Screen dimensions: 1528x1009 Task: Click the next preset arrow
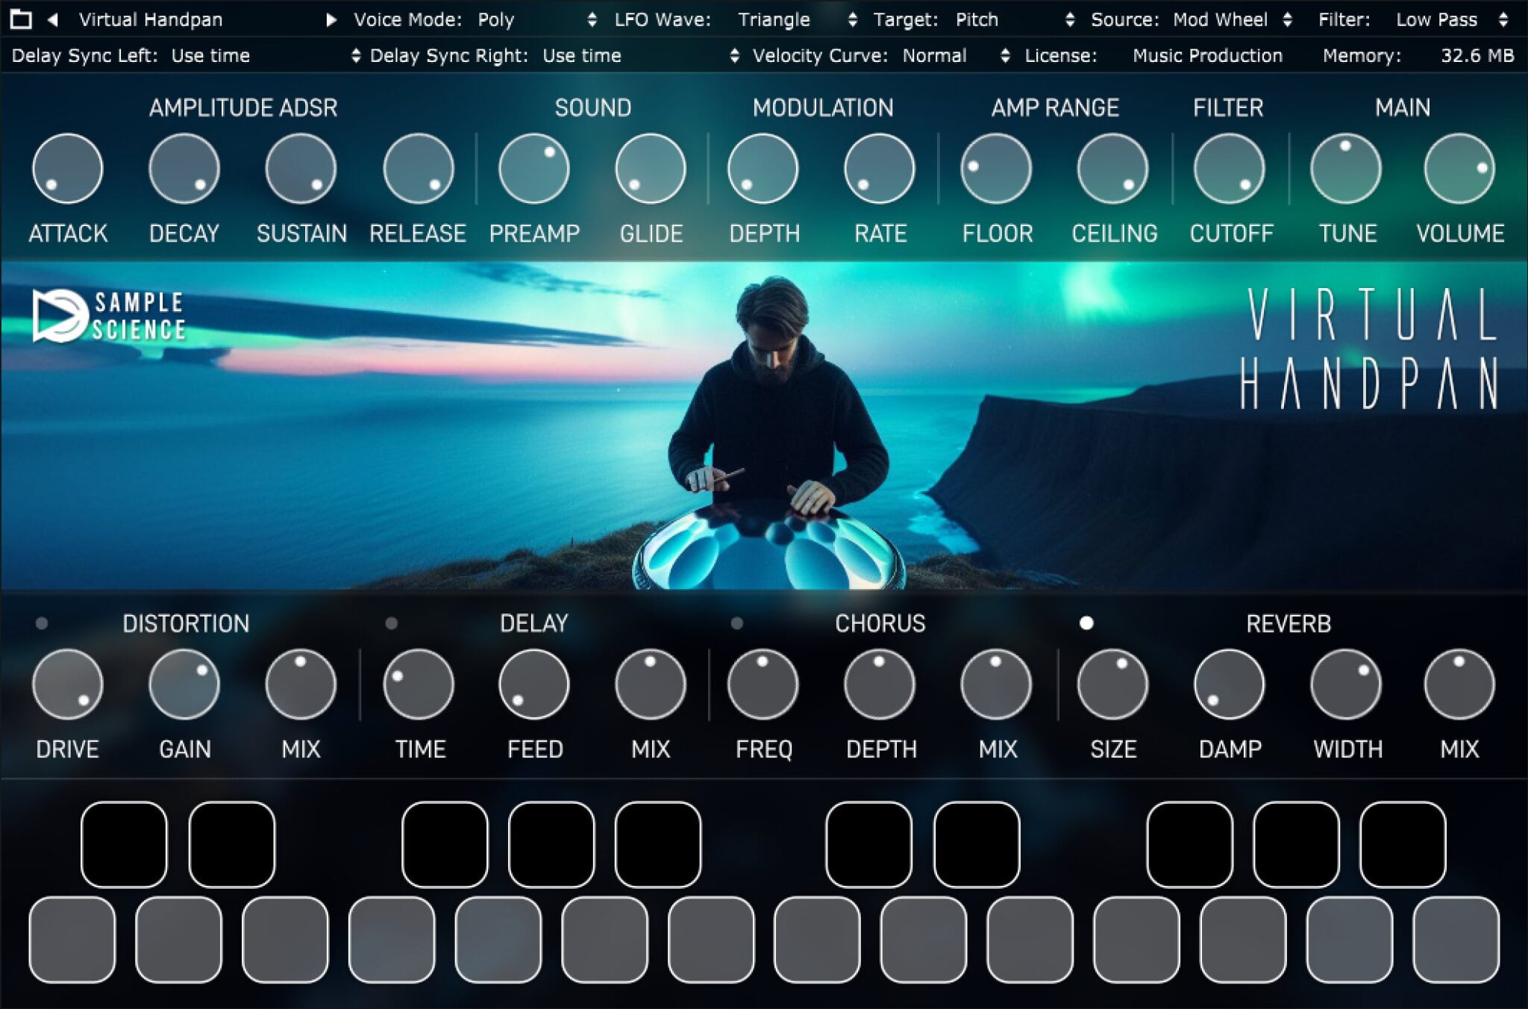coord(331,19)
